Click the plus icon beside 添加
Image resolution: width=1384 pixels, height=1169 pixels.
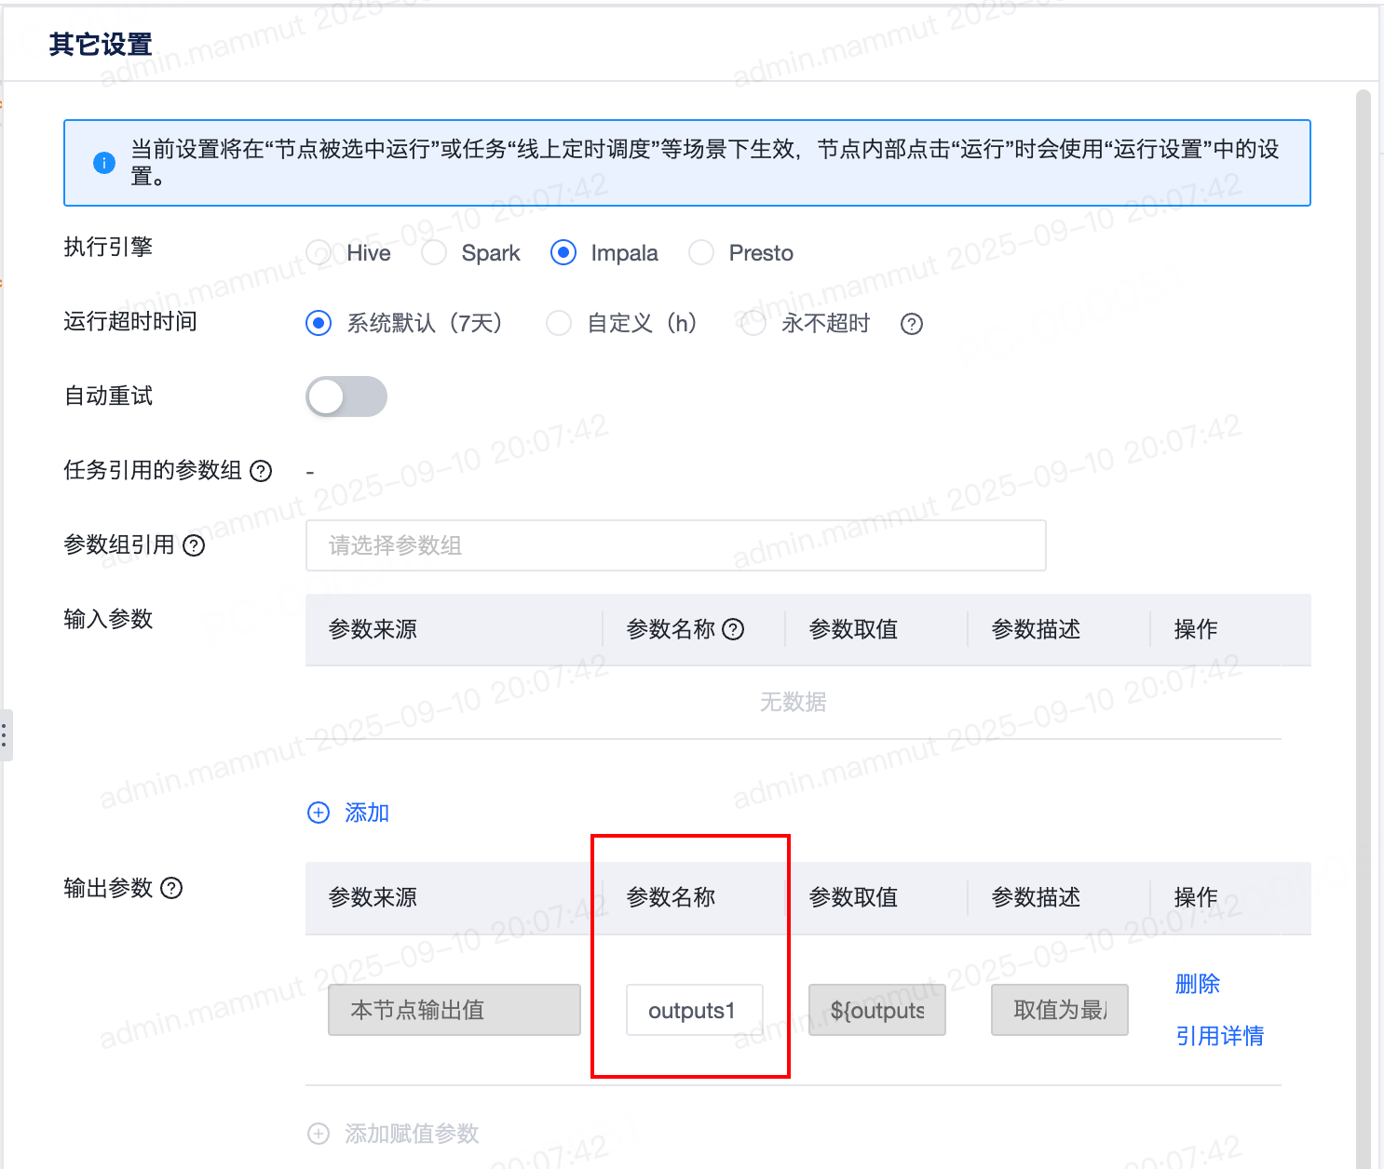coord(319,813)
